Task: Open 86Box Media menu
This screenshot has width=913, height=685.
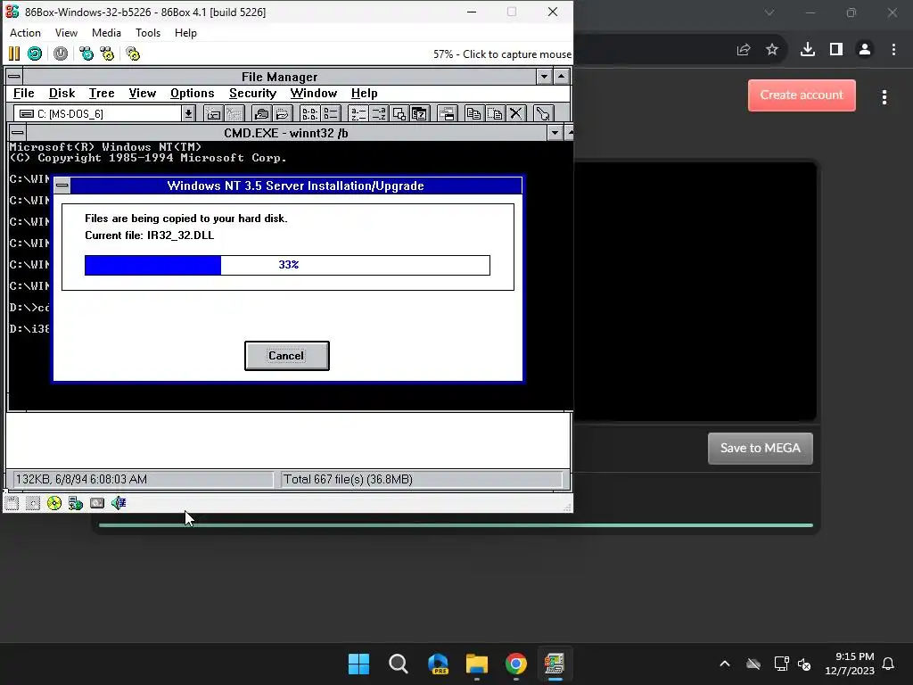Action: [x=107, y=33]
